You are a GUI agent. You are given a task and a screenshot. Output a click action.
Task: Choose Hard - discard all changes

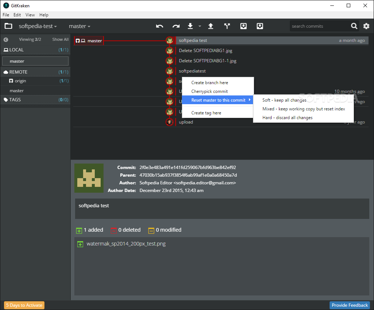(x=303, y=118)
